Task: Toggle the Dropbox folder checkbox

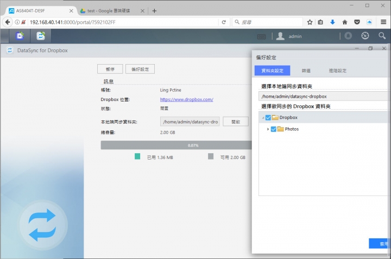Action: [268, 117]
